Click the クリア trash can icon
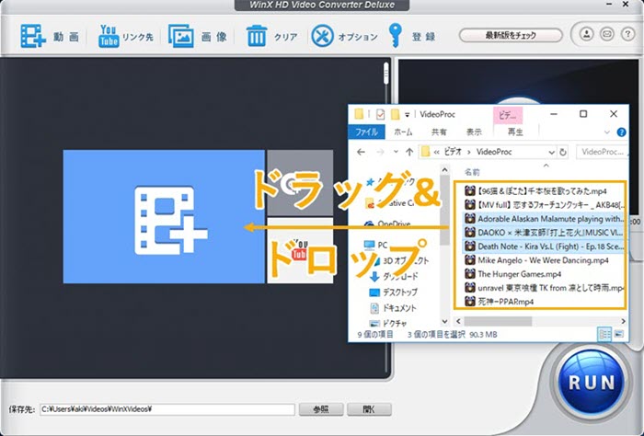This screenshot has height=436, width=644. pos(257,36)
